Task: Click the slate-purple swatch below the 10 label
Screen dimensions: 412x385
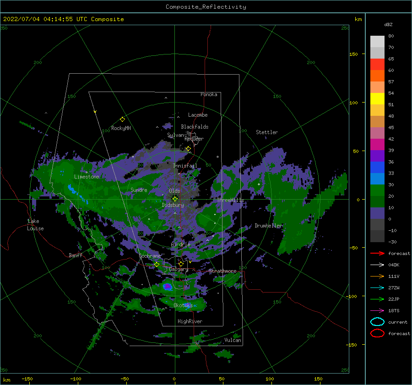Action: click(x=377, y=213)
